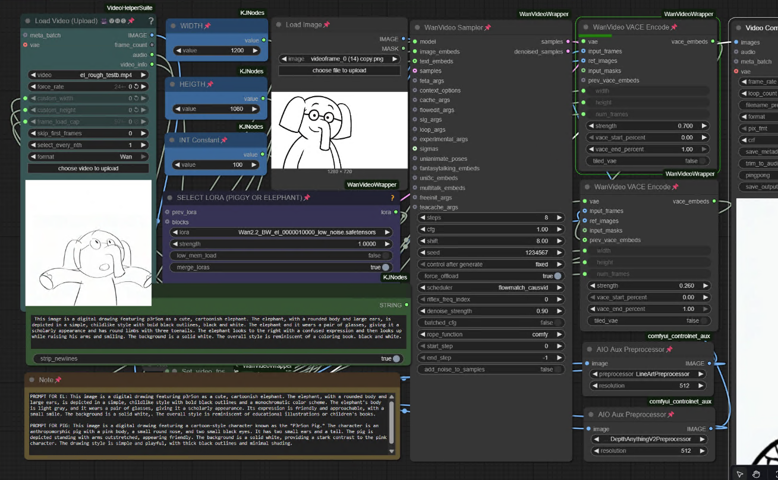Decrease HEIGTH value 1080 with left arrow
Screen dimensions: 778x480
pyautogui.click(x=177, y=109)
